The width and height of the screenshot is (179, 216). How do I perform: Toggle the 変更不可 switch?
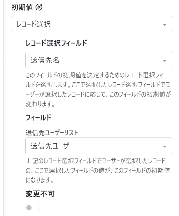point(33,208)
